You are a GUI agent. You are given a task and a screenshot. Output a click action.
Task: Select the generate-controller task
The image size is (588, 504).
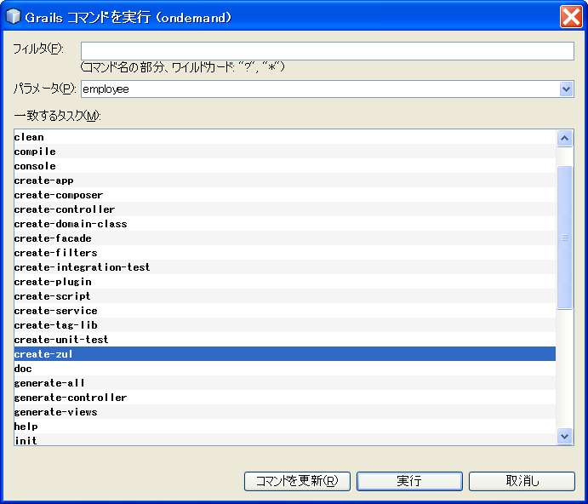tap(284, 398)
